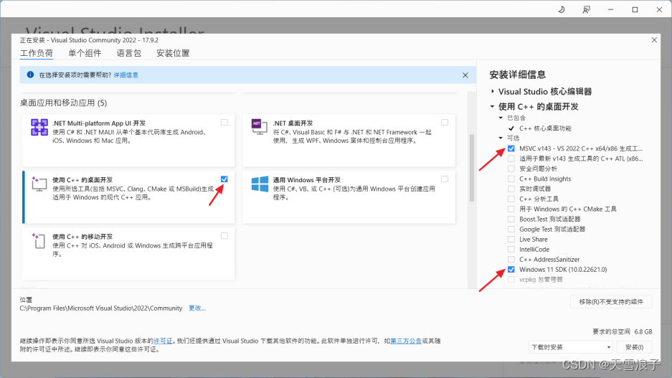Collapse 使用 C++ 的桌面开发 details section
Screen dimensions: 672x378
(493, 106)
